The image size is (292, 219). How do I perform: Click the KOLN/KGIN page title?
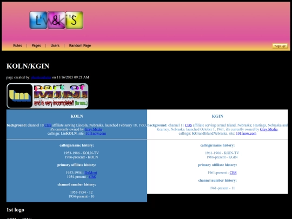click(28, 66)
